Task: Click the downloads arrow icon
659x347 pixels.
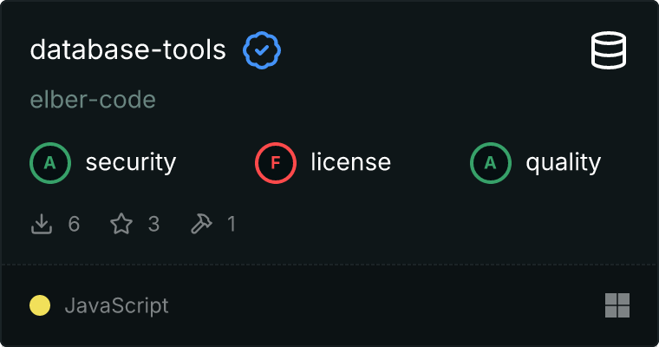Action: coord(42,225)
